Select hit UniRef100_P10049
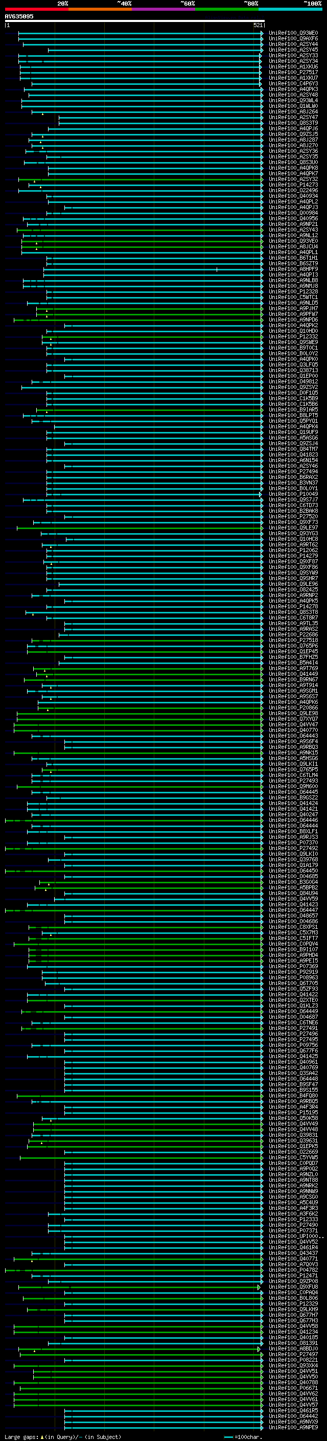The image size is (327, 1441). point(293,494)
